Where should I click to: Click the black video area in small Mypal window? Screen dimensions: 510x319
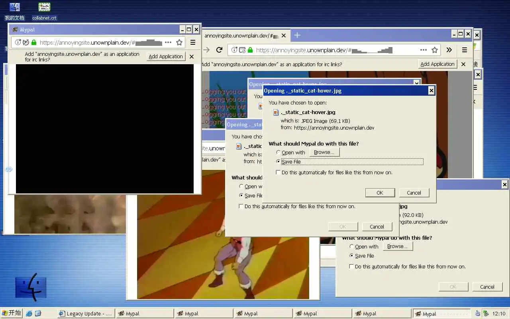pyautogui.click(x=105, y=129)
